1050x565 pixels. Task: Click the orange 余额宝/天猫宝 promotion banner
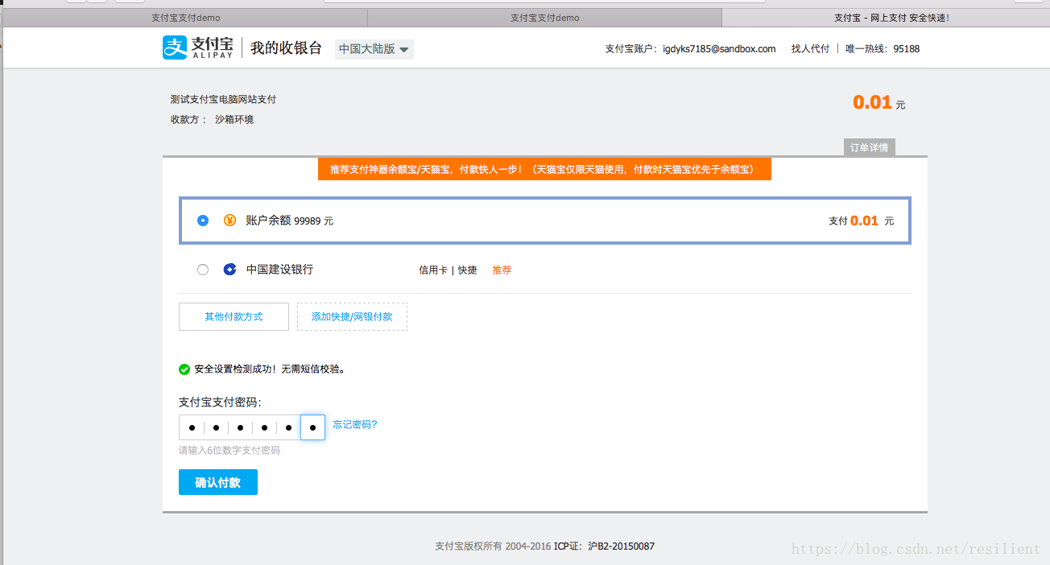pyautogui.click(x=544, y=170)
